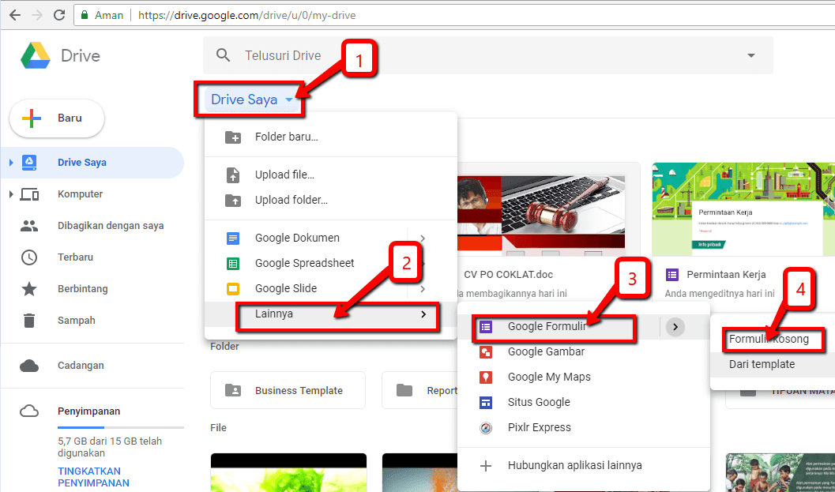The height and width of the screenshot is (492, 835).
Task: Click the Baru button
Action: [56, 118]
